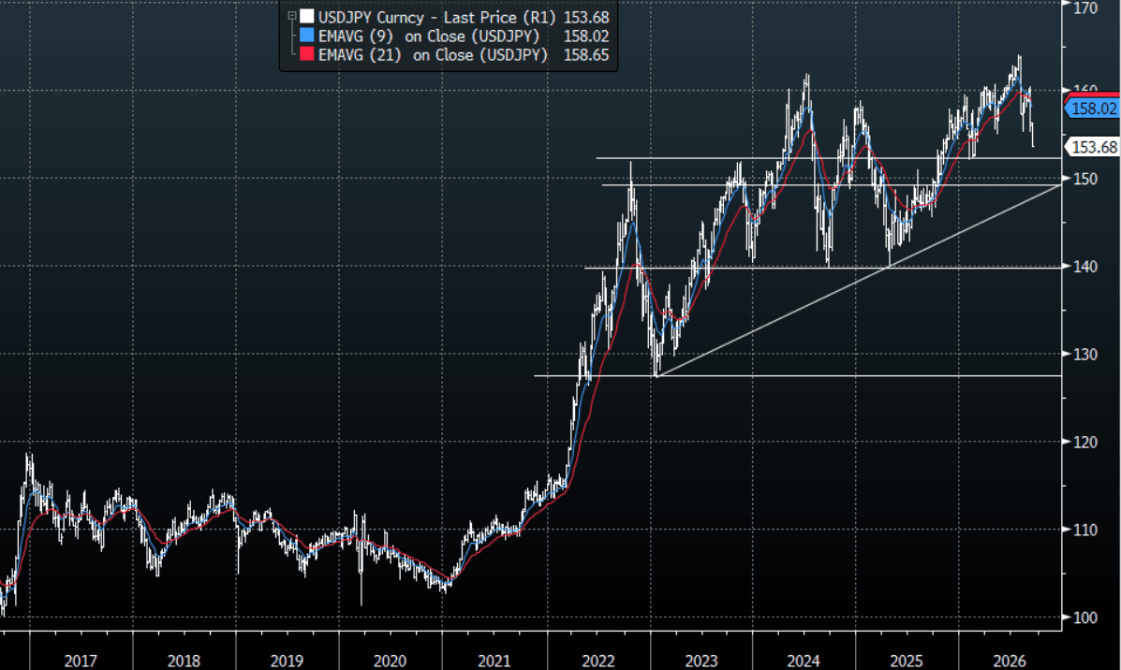Select the 'EMAVG (9) on Close (USDJPY)' legend label
This screenshot has width=1121, height=670.
coord(429,36)
